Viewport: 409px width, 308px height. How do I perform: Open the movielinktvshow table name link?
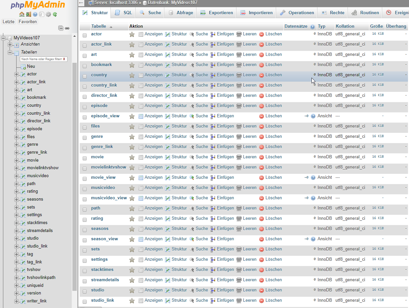(x=108, y=167)
